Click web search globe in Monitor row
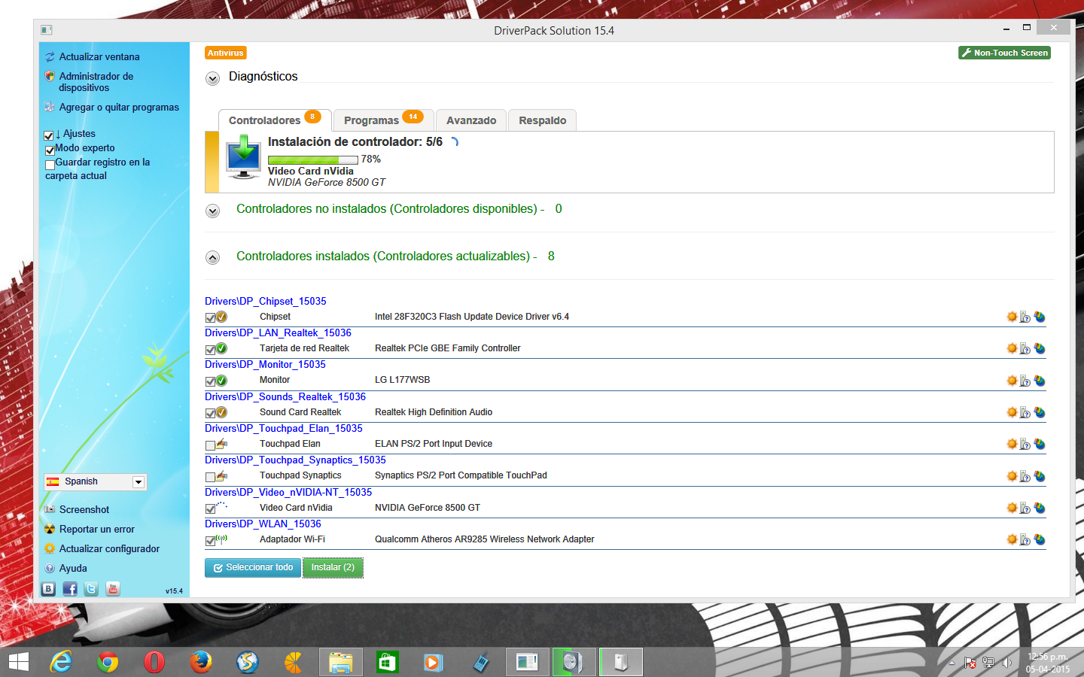This screenshot has height=677, width=1084. coord(1040,381)
